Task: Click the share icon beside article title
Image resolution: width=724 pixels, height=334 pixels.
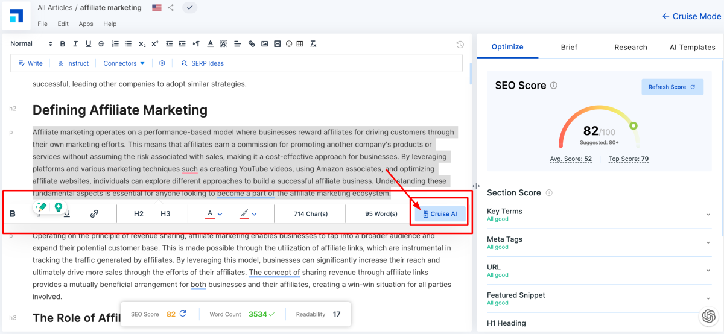Action: [x=171, y=8]
